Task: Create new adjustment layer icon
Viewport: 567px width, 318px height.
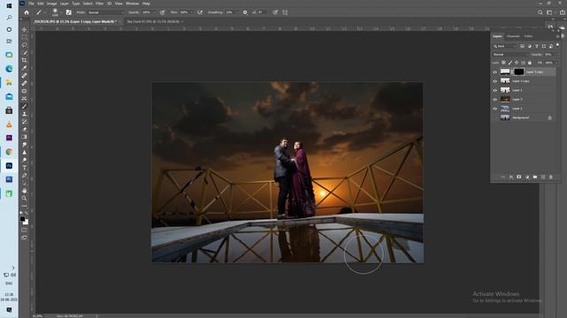Action: point(527,177)
